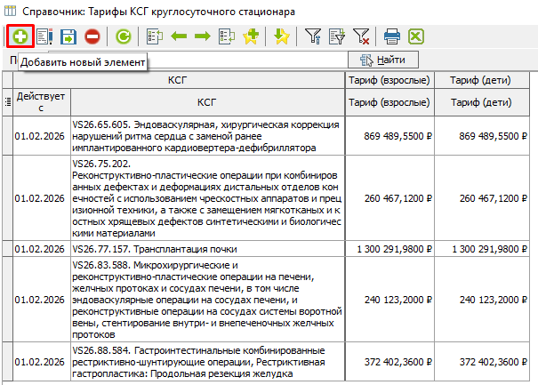Click the Найти search button

(x=383, y=60)
